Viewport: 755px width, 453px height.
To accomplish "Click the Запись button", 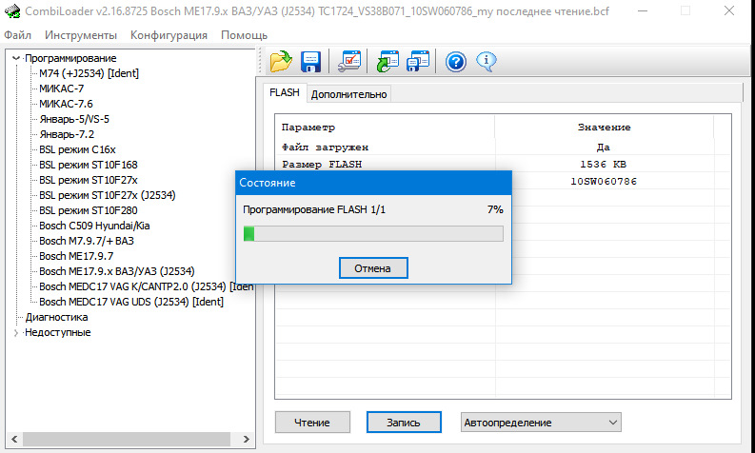I will (x=404, y=423).
